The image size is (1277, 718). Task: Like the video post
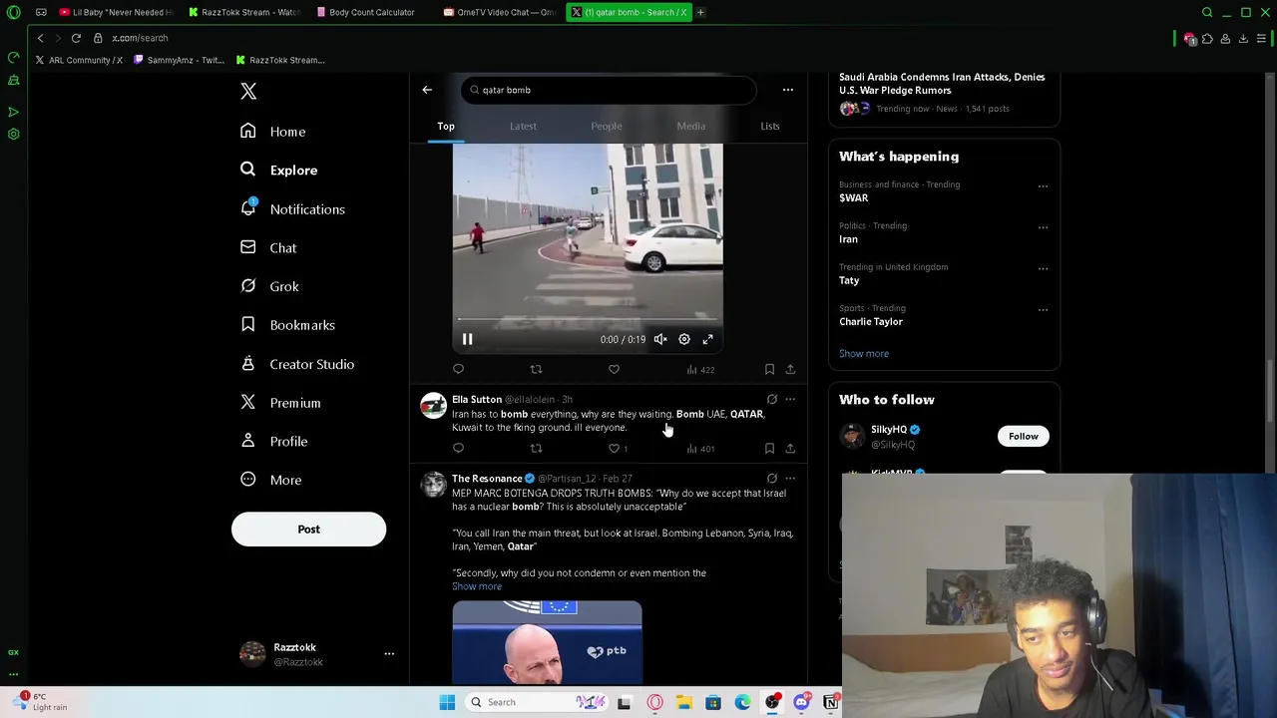pyautogui.click(x=614, y=370)
